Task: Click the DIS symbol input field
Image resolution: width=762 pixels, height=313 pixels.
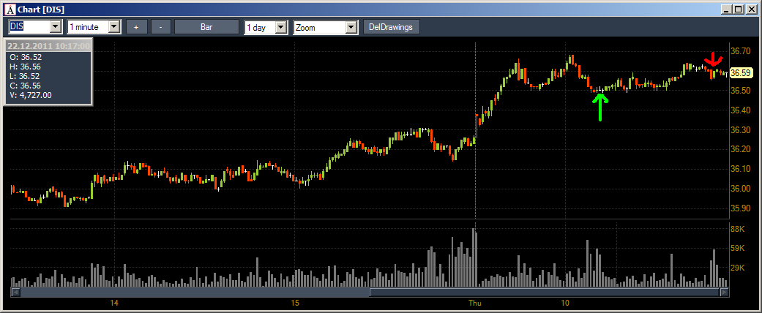Action: coord(29,26)
